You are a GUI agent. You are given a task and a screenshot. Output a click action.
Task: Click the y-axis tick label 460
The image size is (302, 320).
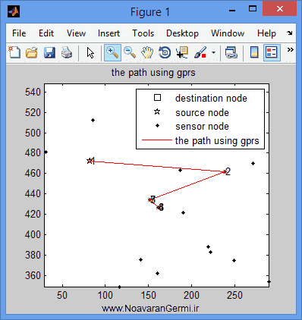tap(33, 173)
